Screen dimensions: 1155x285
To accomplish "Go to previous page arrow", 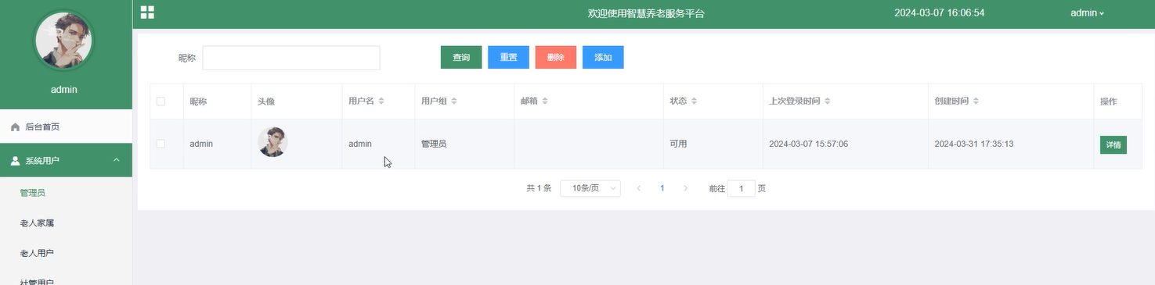I will [x=638, y=188].
